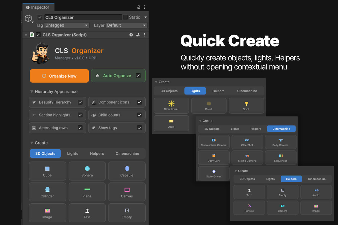Create a Point light
This screenshot has height=225, width=338.
coord(209,105)
